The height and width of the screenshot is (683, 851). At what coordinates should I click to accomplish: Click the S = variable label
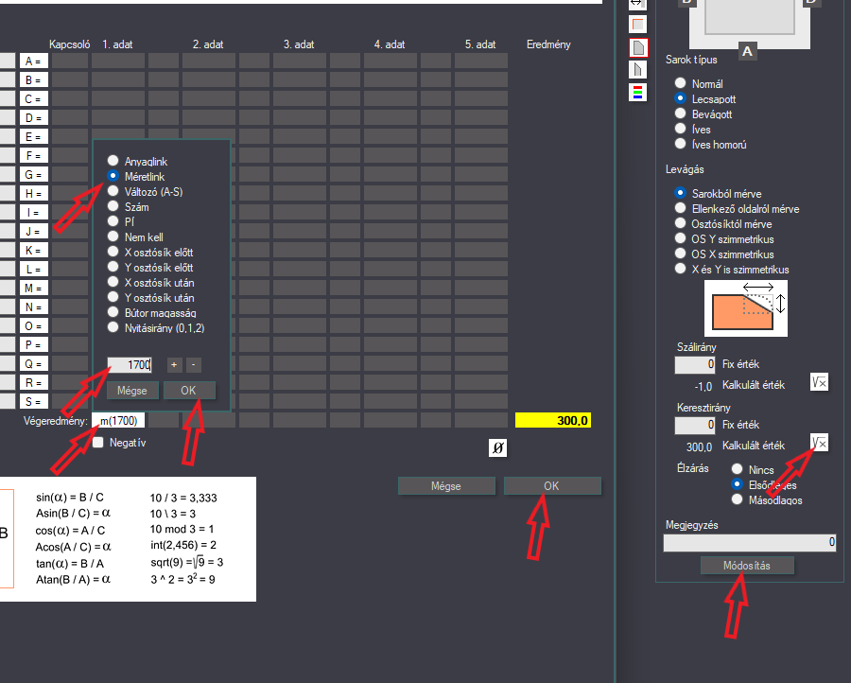pyautogui.click(x=34, y=402)
